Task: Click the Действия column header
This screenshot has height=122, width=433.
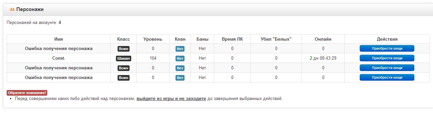Action: tap(387, 39)
